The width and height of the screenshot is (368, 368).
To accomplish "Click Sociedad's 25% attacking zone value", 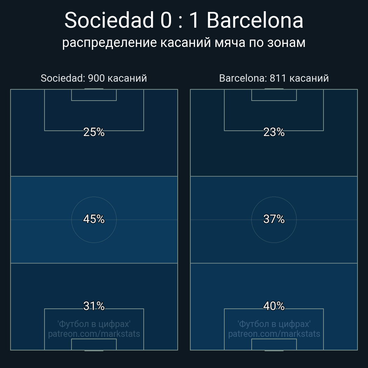I will click(94, 132).
